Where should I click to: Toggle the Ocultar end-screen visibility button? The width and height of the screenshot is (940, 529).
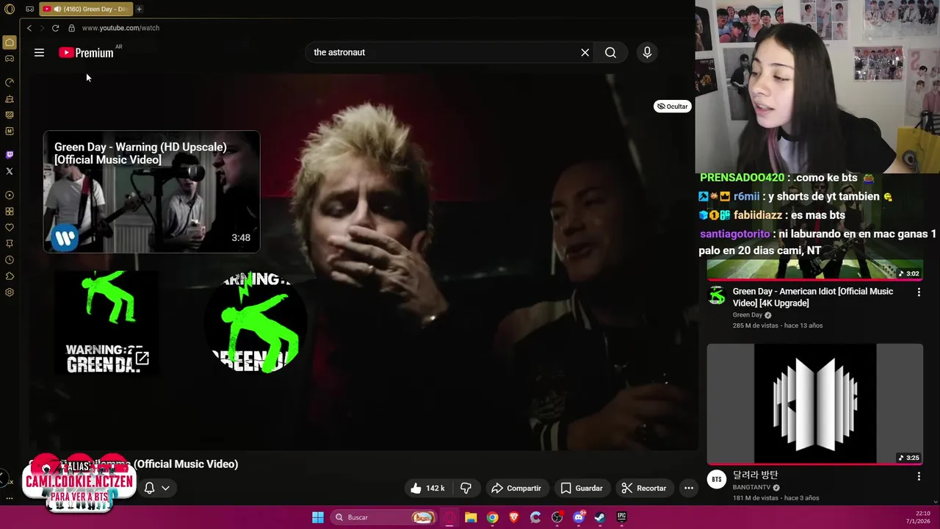(x=672, y=107)
